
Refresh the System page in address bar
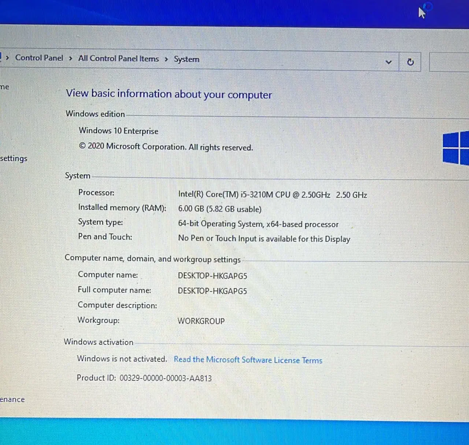410,62
